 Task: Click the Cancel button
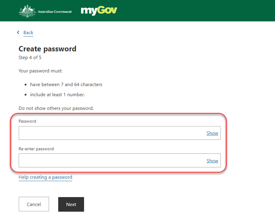click(x=34, y=204)
